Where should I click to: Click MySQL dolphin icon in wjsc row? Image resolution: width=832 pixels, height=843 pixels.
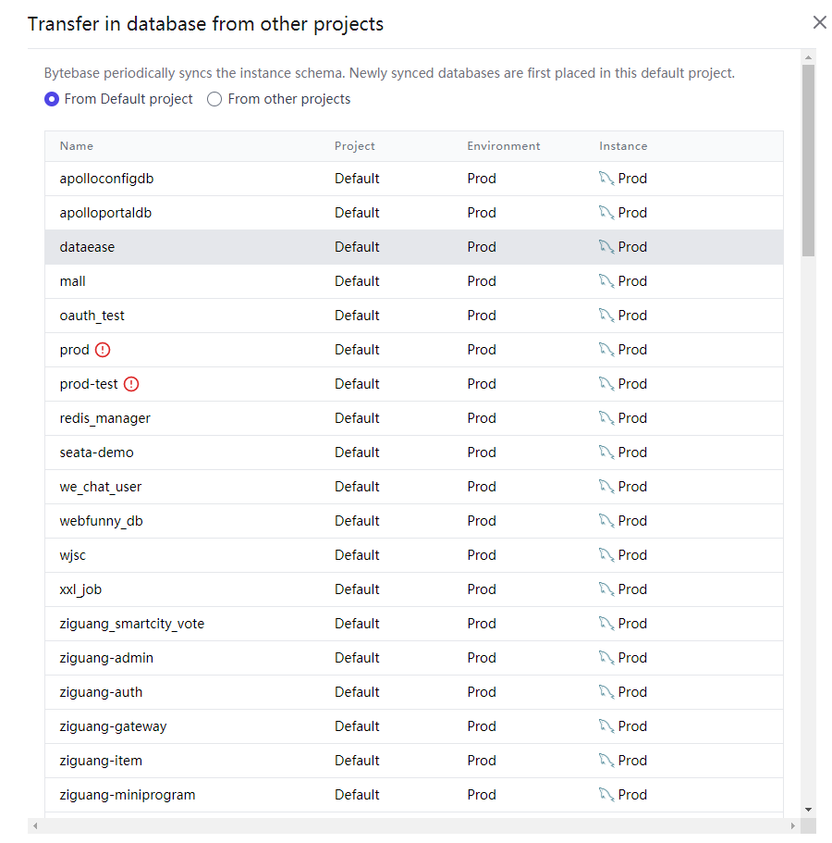[x=606, y=555]
